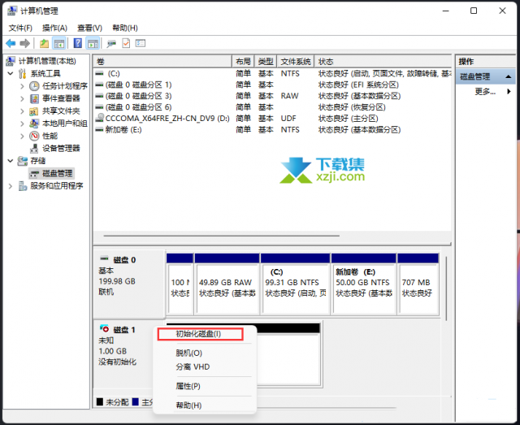Click the checkmark Properties toolbar icon
The width and height of the screenshot is (520, 425).
[126, 43]
